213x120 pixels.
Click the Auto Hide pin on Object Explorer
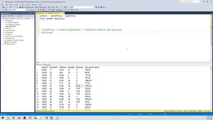[31, 13]
